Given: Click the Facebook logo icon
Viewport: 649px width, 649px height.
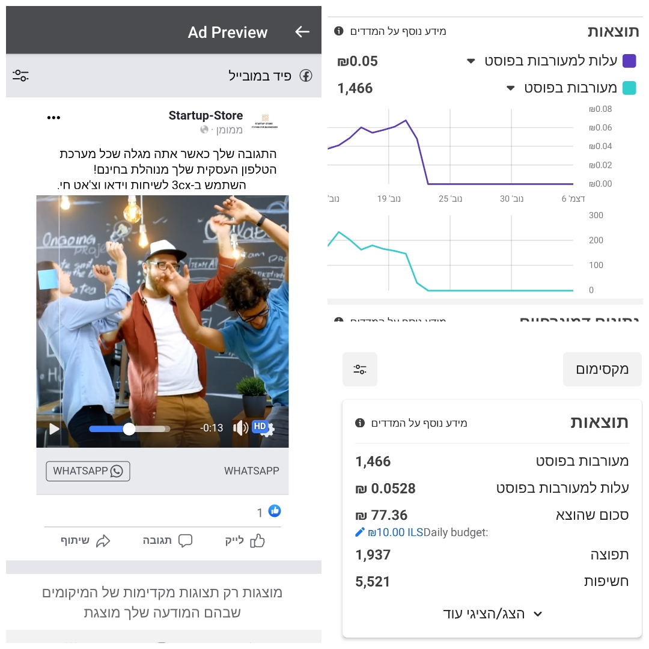Looking at the screenshot, I should (x=306, y=76).
